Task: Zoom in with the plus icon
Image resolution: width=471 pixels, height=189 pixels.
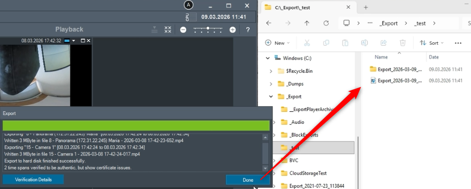Action: [232, 29]
